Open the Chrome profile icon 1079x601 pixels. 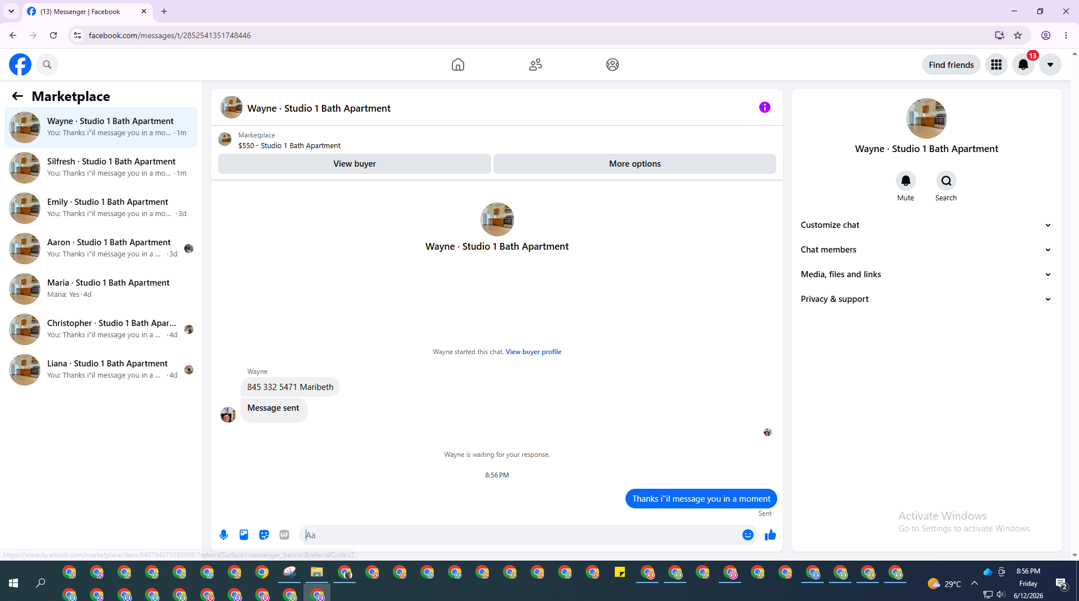1046,35
